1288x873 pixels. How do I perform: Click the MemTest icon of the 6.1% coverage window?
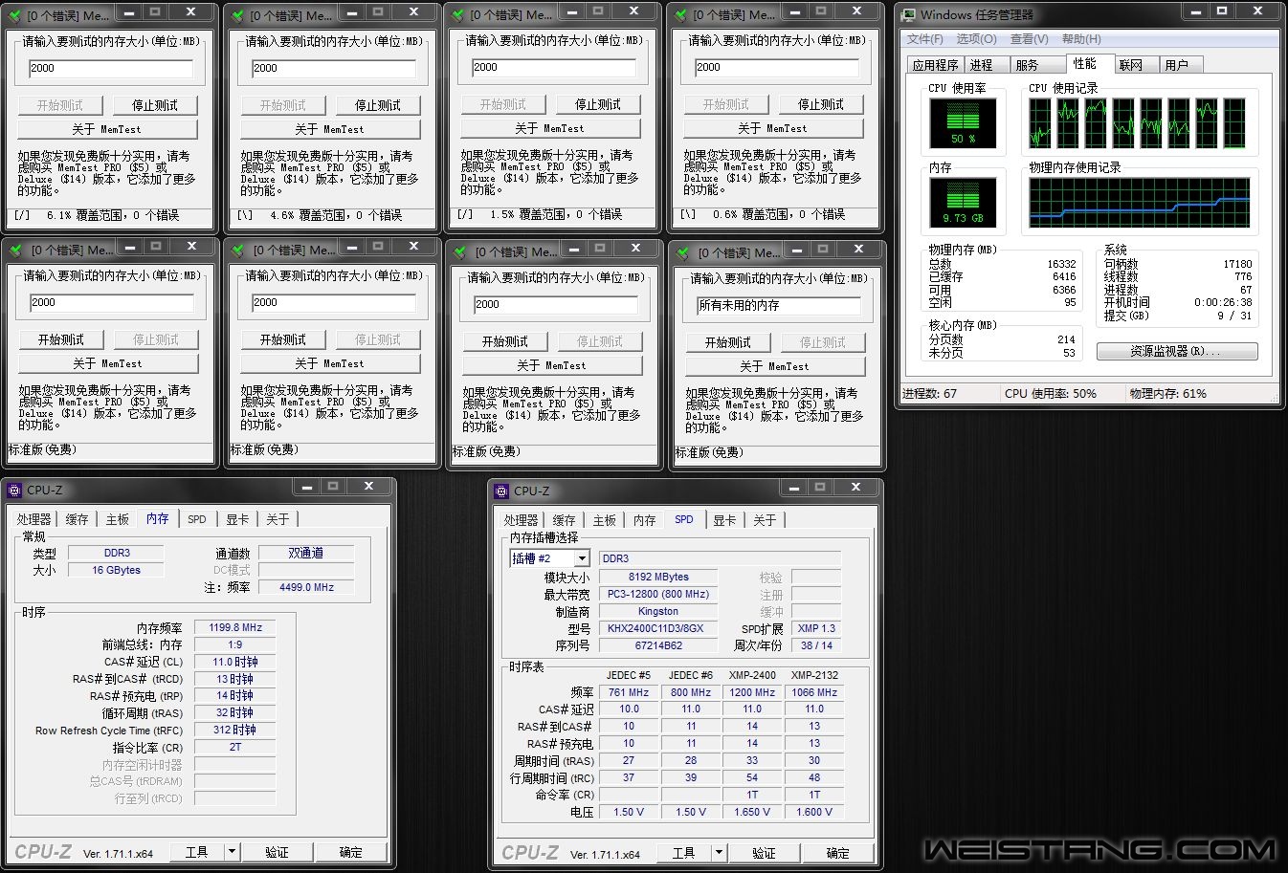coord(14,15)
